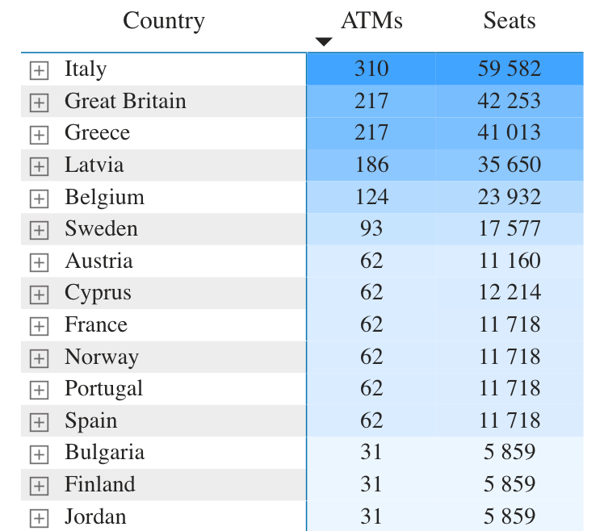The height and width of the screenshot is (531, 604).
Task: Click the ATMs column header
Action: (371, 20)
